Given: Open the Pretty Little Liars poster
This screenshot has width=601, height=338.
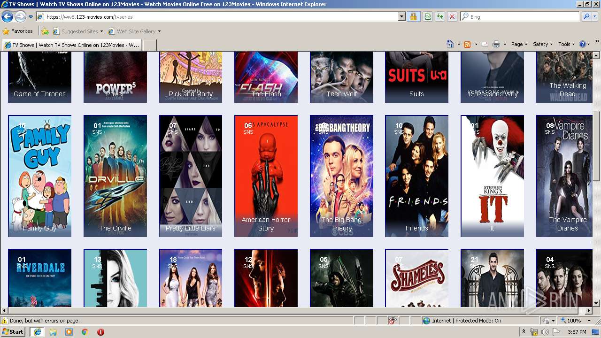Looking at the screenshot, I should click(x=191, y=176).
